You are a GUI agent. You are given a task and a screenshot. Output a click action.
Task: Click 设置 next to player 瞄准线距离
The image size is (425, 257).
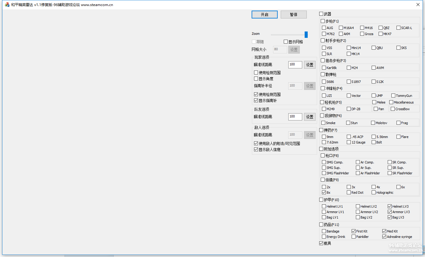pyautogui.click(x=310, y=65)
